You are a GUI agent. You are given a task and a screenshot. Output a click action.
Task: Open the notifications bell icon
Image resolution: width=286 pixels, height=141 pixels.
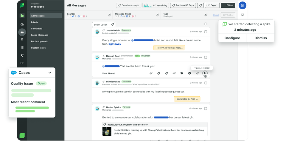[x=243, y=14]
